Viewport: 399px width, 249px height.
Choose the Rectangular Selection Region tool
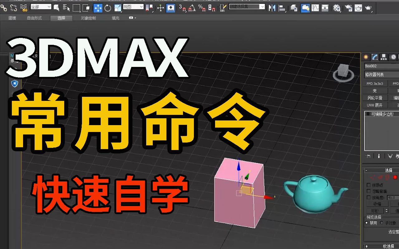coord(76,7)
